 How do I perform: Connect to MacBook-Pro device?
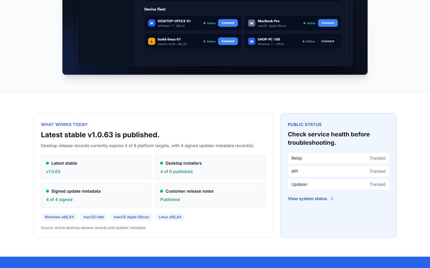coord(328,23)
